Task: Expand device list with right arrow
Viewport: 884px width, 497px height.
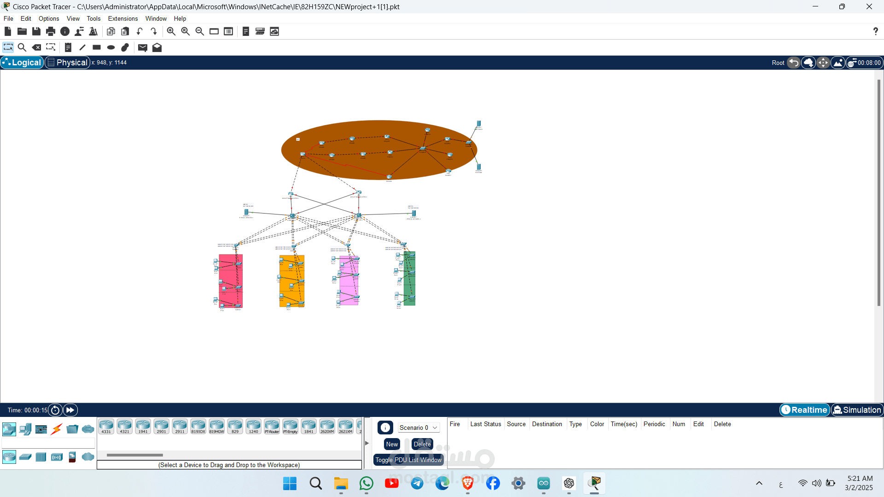Action: (367, 443)
